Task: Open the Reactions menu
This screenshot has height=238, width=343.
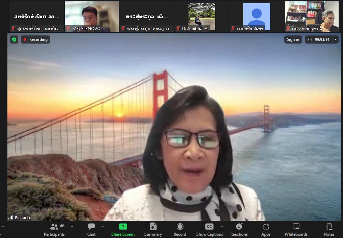Action: pos(239,229)
